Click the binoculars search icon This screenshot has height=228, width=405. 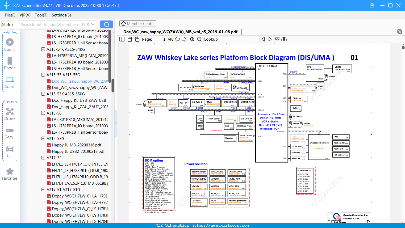pos(284,39)
